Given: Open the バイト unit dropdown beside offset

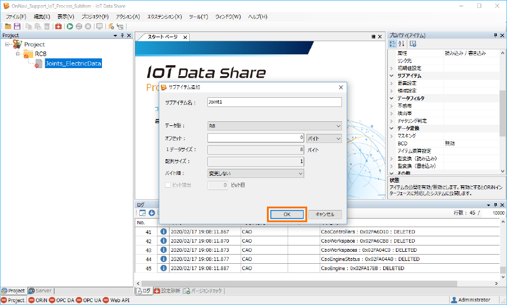Looking at the screenshot, I should point(324,138).
